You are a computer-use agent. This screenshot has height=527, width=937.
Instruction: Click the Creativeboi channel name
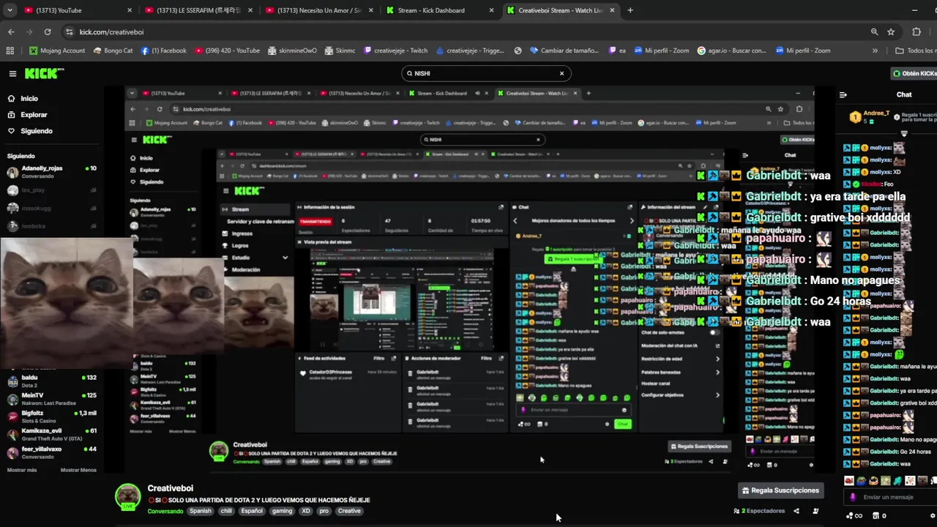coord(170,488)
